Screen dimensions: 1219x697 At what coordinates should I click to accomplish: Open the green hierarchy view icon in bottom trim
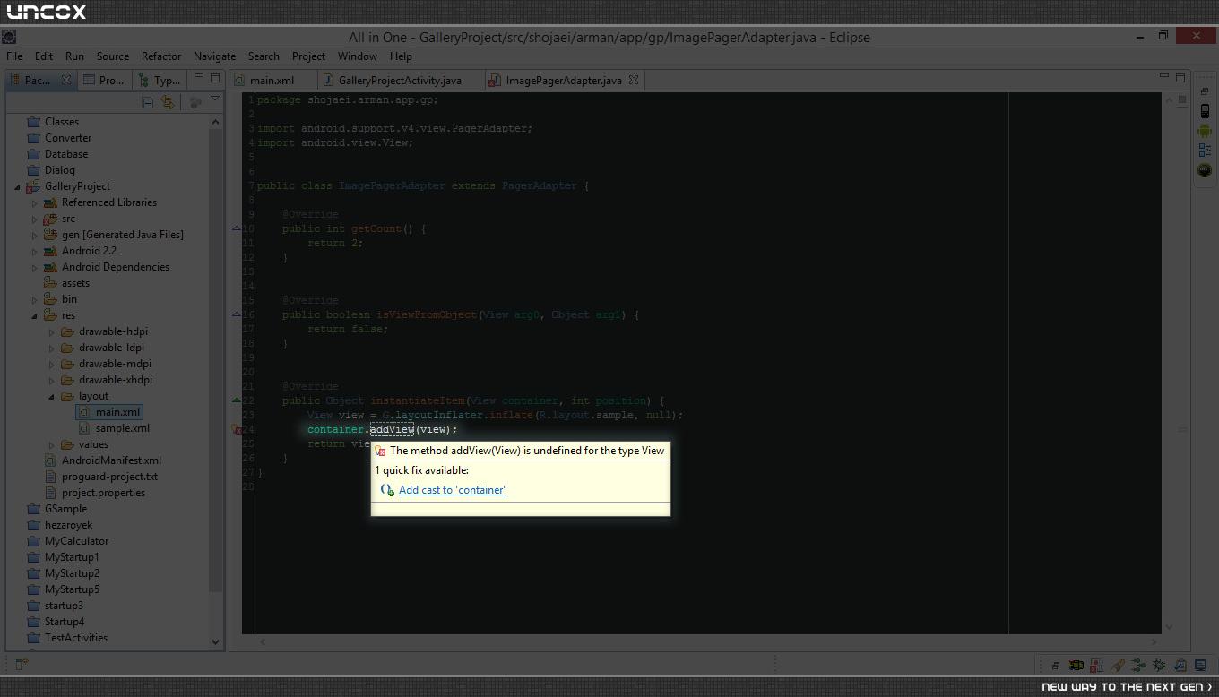1138,665
